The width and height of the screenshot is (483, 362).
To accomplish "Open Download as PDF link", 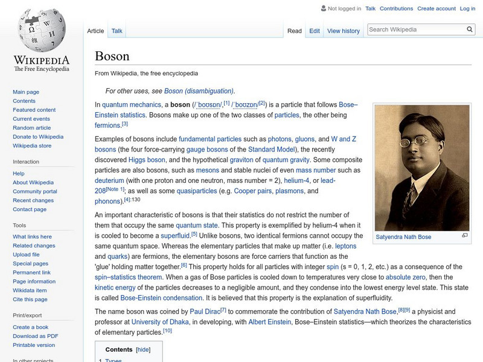I will 35,336.
